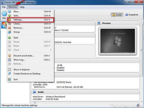Click the details pane scroll-down arrow

pyautogui.click(x=142, y=102)
